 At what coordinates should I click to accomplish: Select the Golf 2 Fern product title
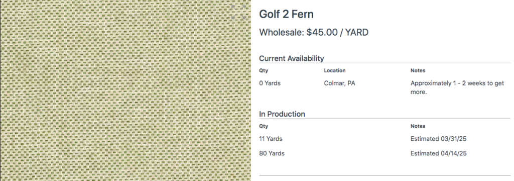287,14
